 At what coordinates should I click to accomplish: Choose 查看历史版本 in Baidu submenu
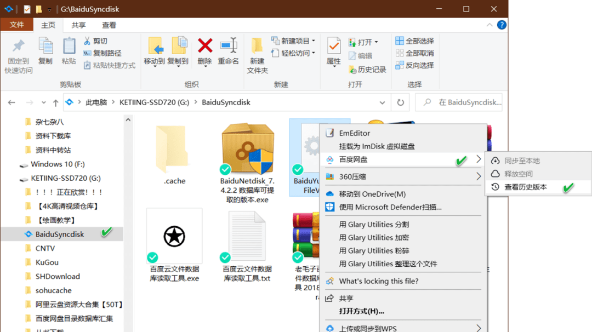click(526, 187)
